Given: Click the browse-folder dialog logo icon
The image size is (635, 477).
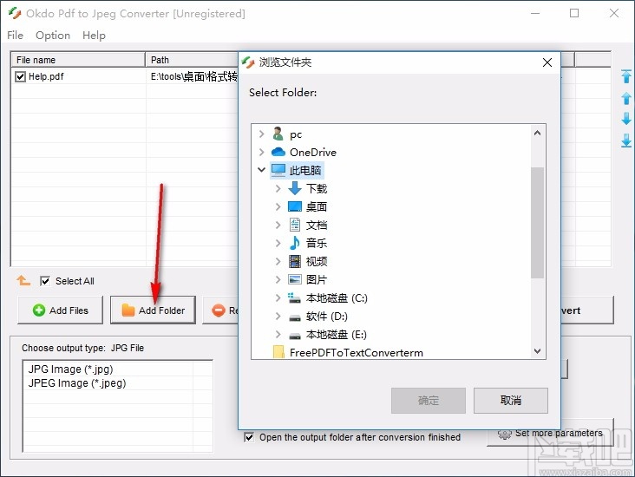Looking at the screenshot, I should point(248,62).
